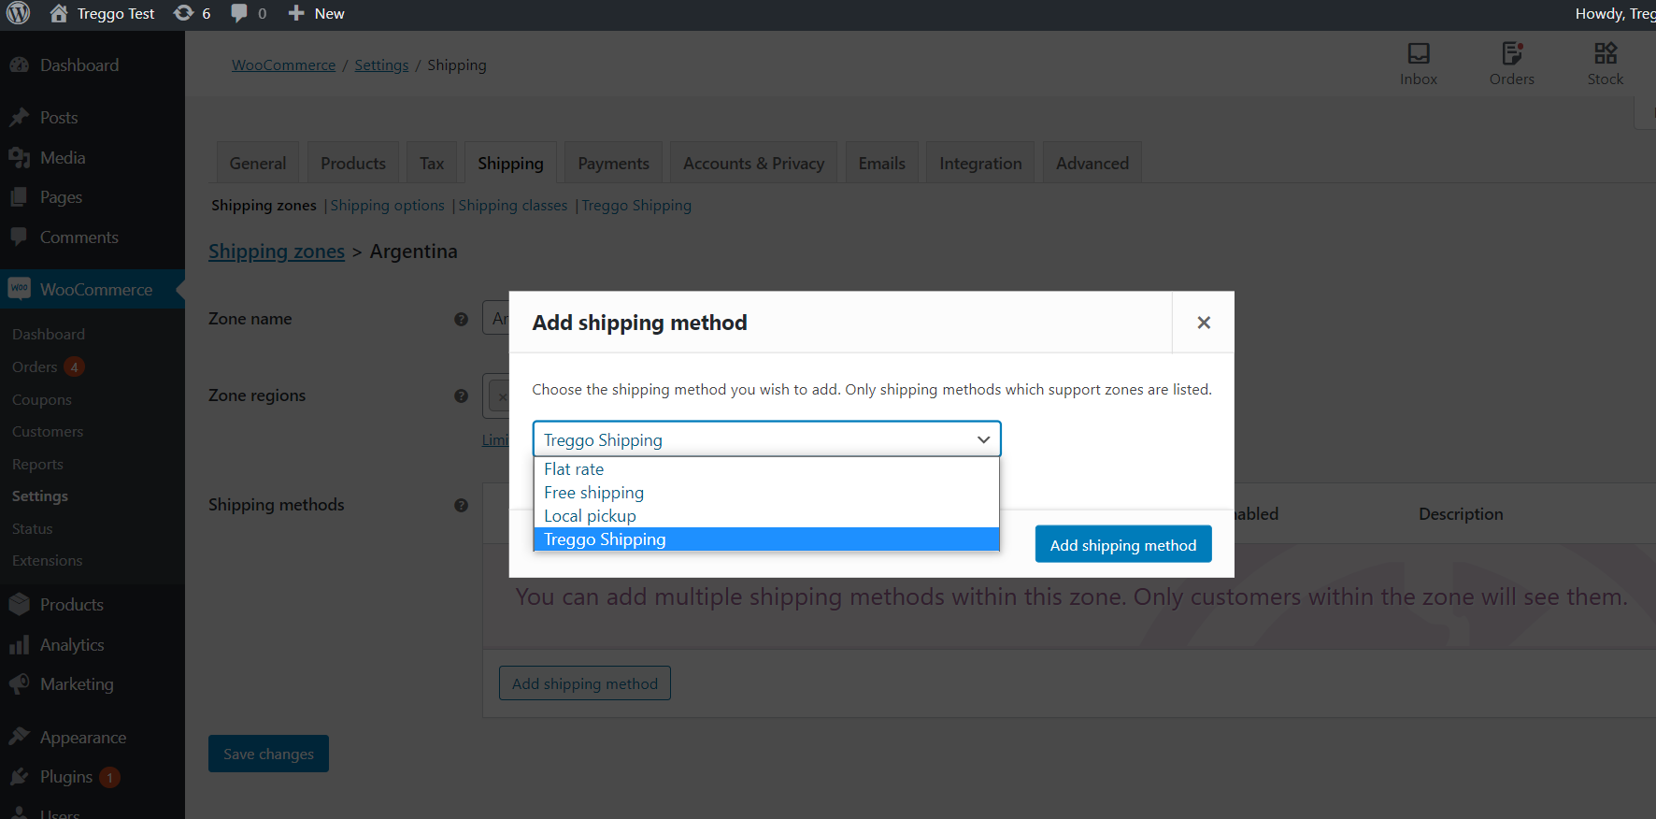
Task: Follow the Settings breadcrumb link
Action: tap(381, 65)
